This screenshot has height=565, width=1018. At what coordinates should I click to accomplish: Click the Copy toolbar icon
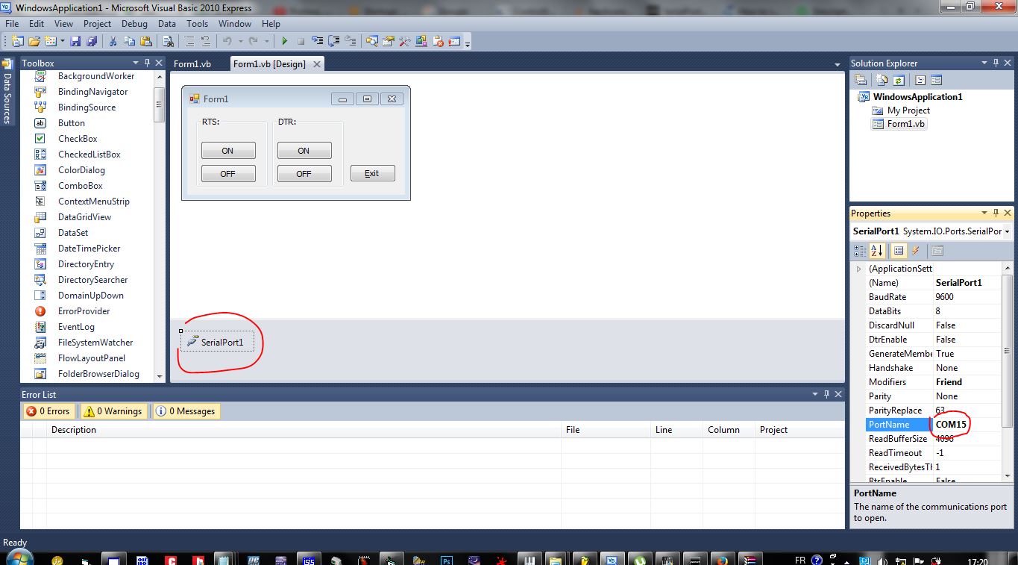129,41
